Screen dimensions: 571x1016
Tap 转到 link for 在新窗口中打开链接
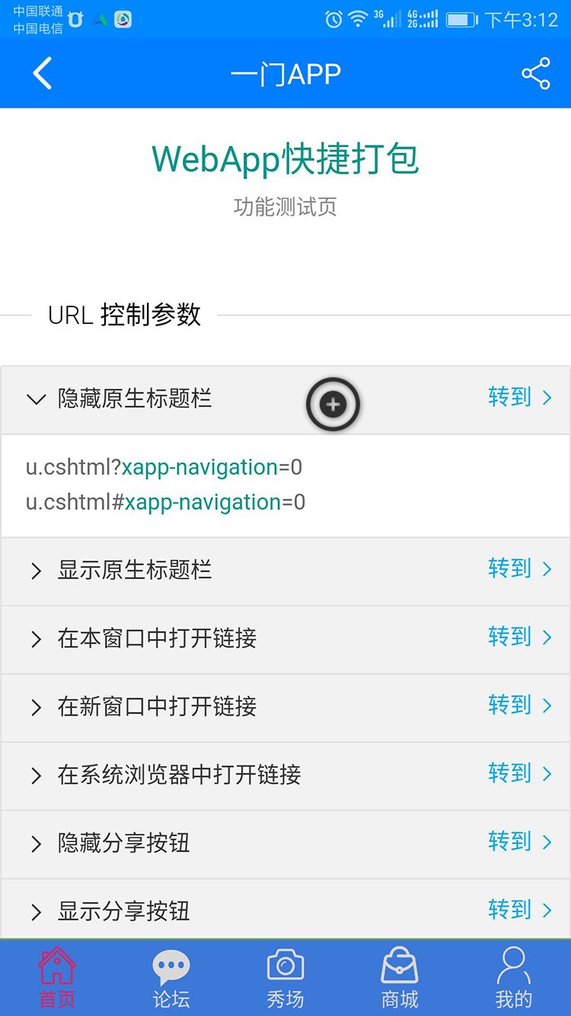(x=520, y=705)
